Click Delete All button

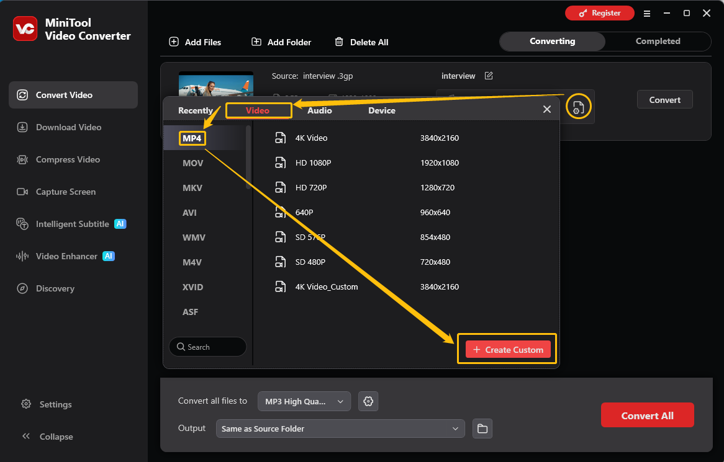[361, 42]
